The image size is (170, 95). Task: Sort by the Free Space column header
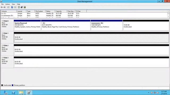(71, 11)
